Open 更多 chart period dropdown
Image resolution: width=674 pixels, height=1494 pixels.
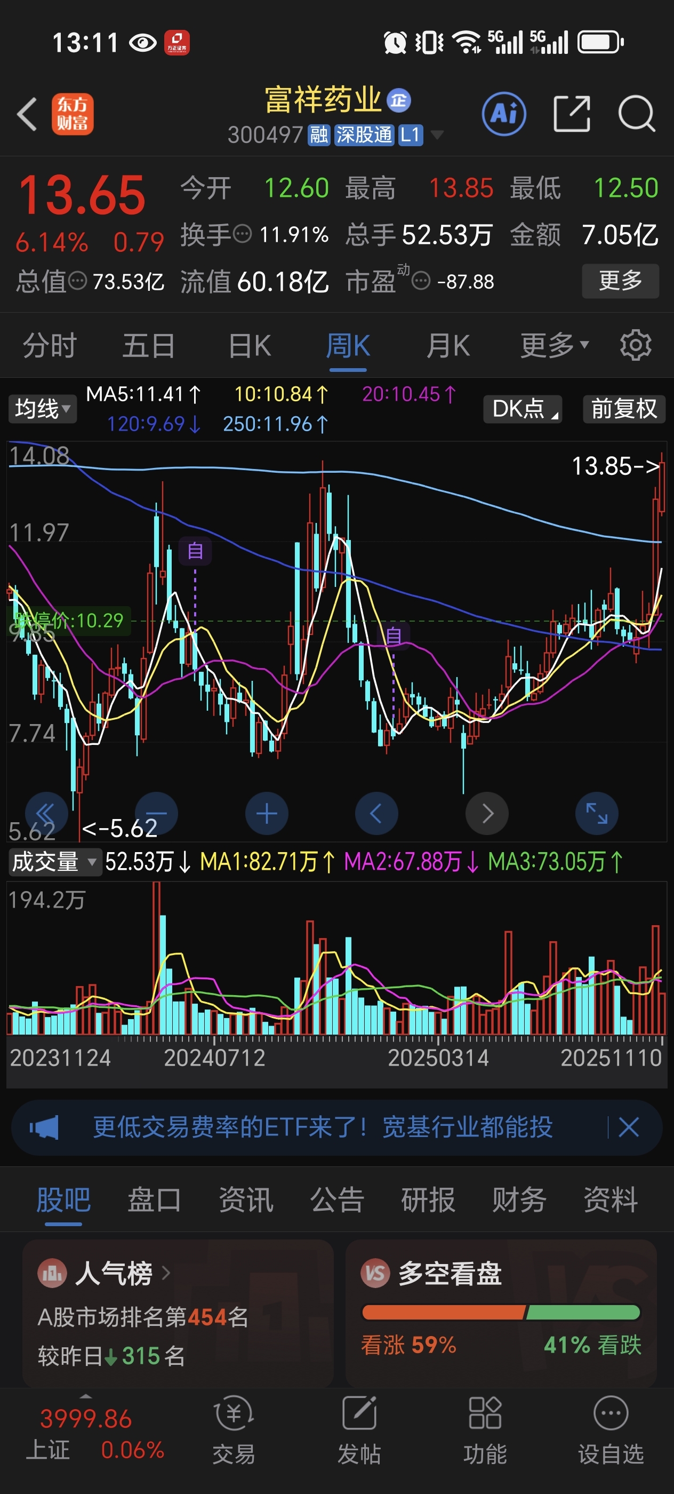click(554, 346)
